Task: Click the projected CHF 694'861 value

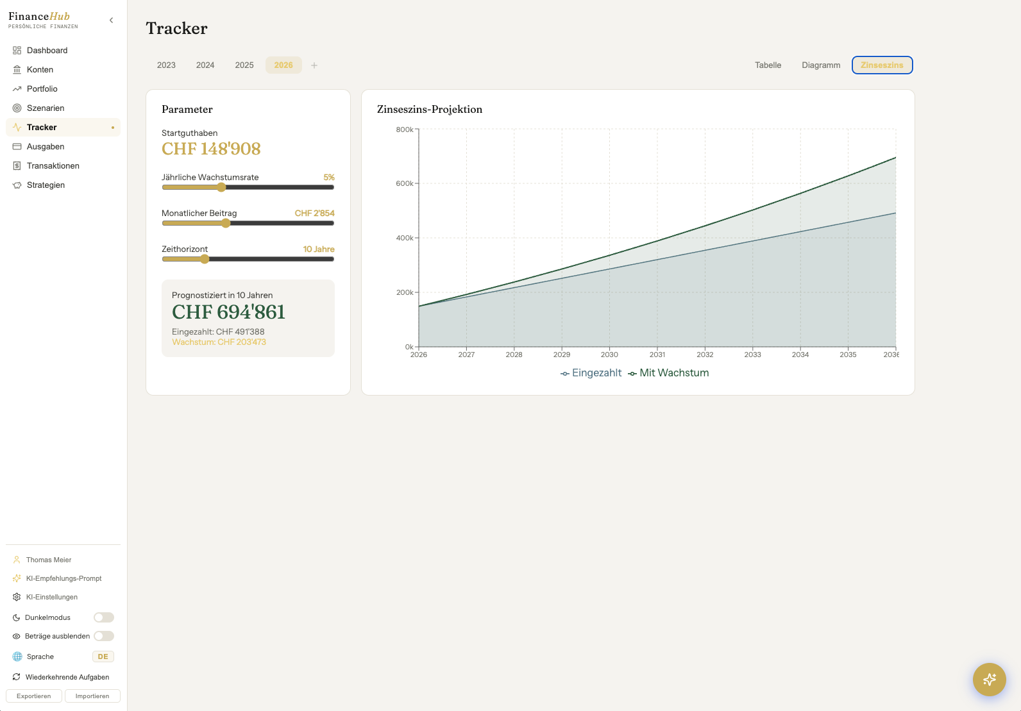Action: click(228, 312)
